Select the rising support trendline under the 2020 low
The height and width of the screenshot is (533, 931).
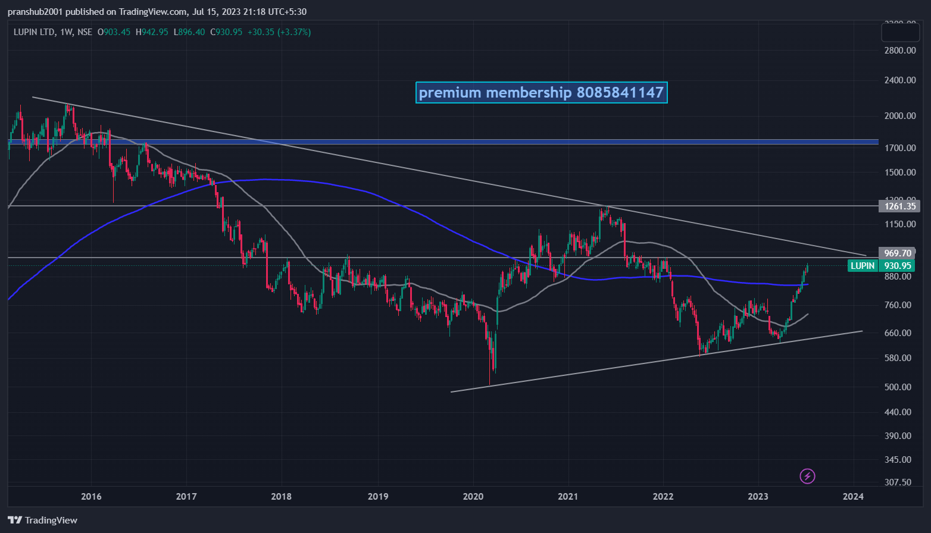click(657, 361)
